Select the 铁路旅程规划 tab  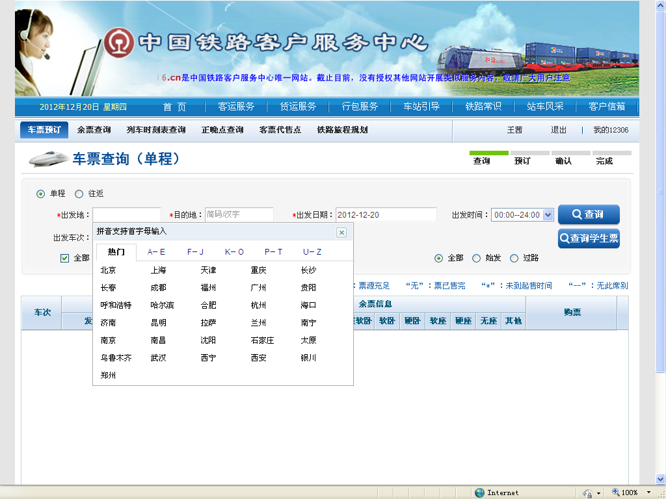(342, 130)
